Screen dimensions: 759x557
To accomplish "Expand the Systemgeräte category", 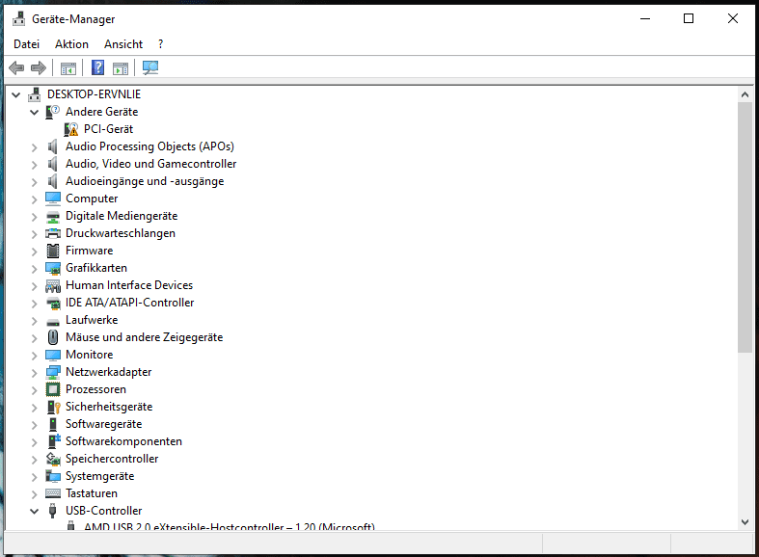I will pyautogui.click(x=34, y=477).
